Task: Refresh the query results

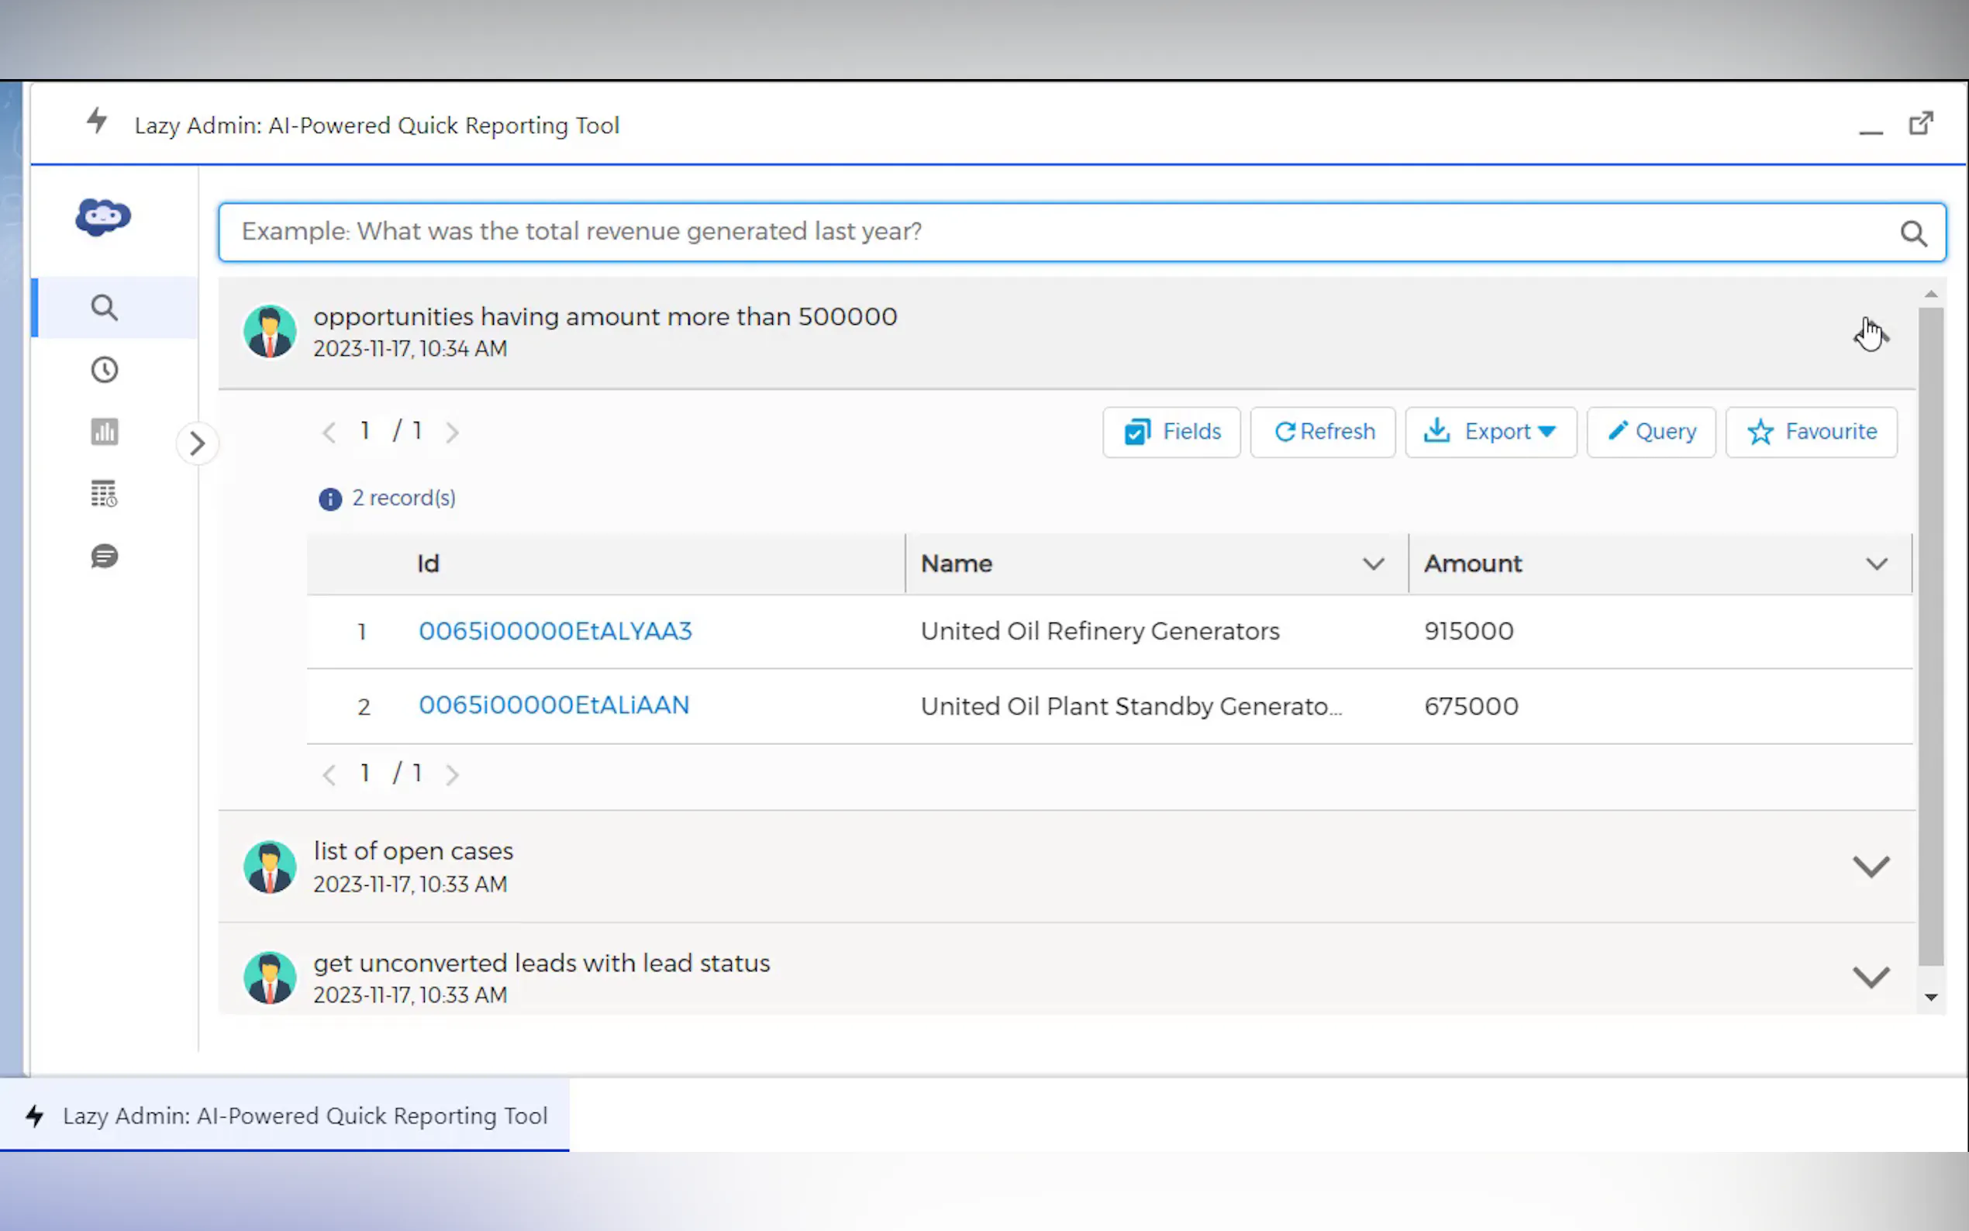Action: (1322, 432)
